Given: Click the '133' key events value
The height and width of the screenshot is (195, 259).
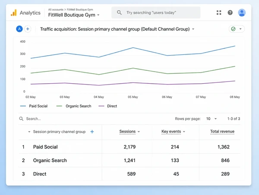Looking at the screenshot, I should pos(175,160).
